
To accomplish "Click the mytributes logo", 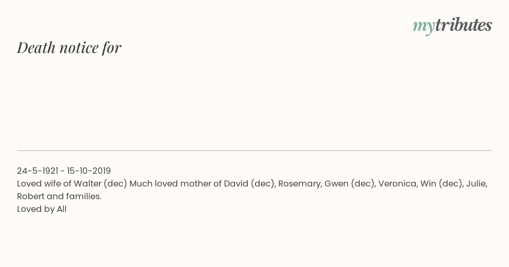I will coord(452,25).
